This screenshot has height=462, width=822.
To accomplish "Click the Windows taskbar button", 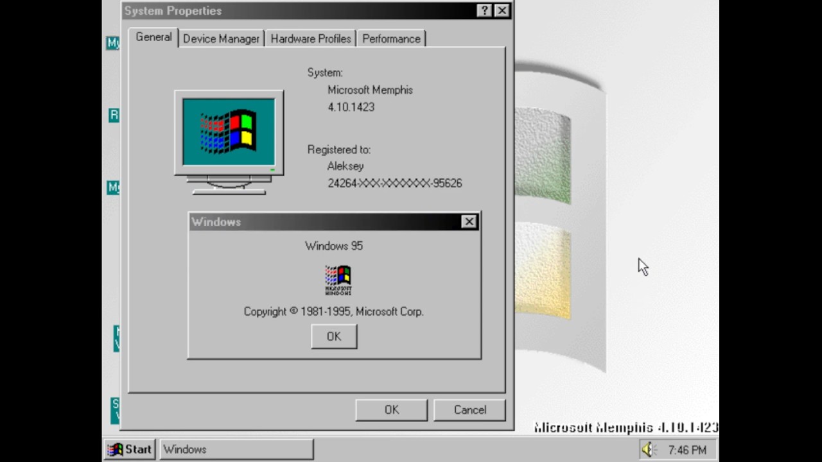I will pyautogui.click(x=236, y=449).
